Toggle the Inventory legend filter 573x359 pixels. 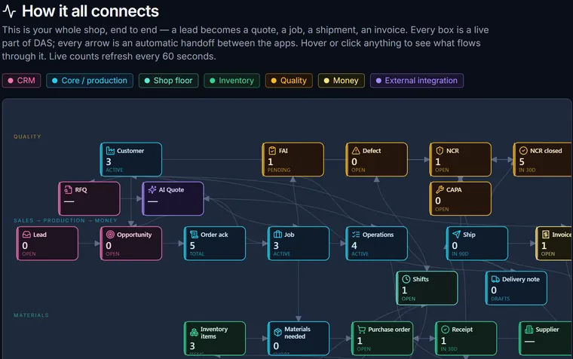(x=231, y=81)
